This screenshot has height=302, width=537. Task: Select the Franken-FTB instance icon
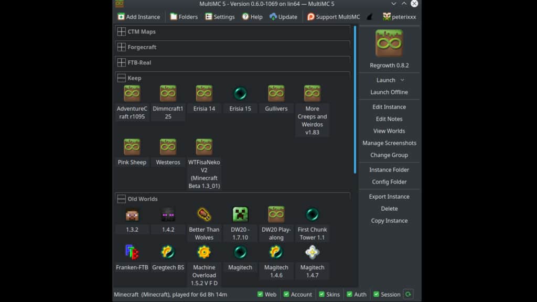click(x=132, y=252)
